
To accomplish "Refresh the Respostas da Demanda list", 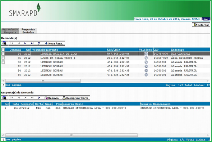I will (39, 98).
